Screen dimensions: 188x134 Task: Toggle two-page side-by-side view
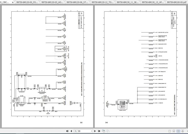[x=178, y=131]
